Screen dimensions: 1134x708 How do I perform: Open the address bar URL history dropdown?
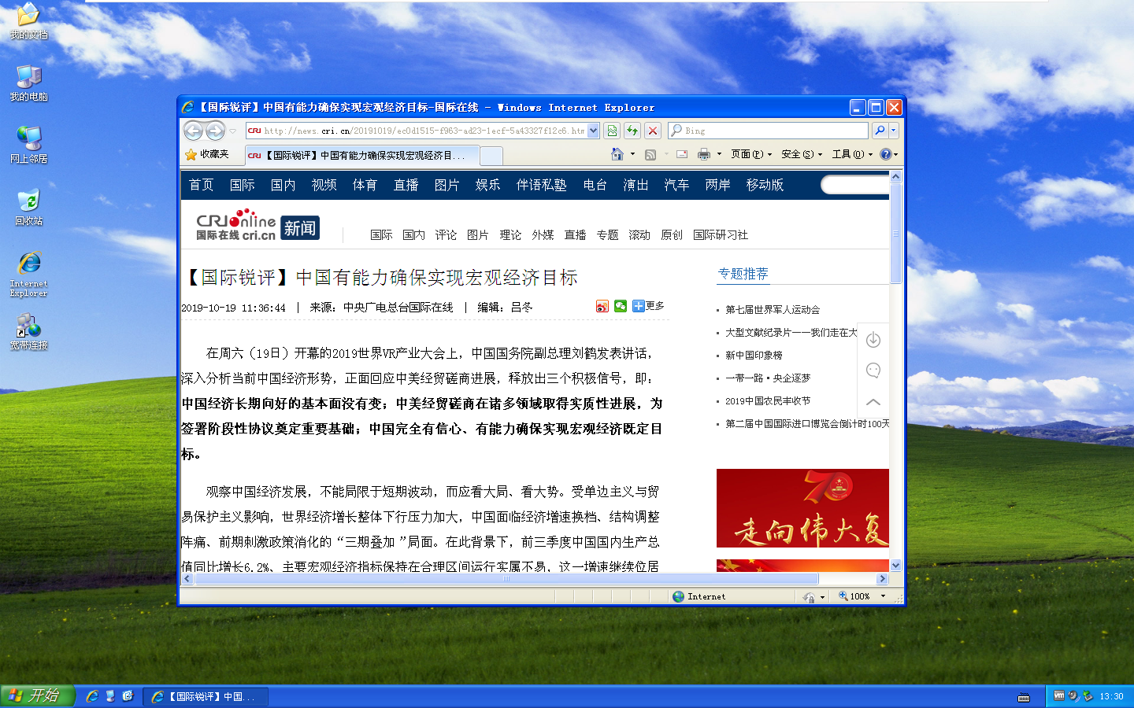tap(594, 131)
